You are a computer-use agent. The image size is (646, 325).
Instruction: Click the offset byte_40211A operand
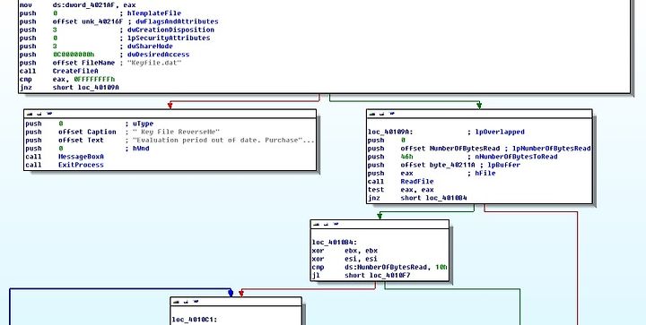tap(438, 165)
